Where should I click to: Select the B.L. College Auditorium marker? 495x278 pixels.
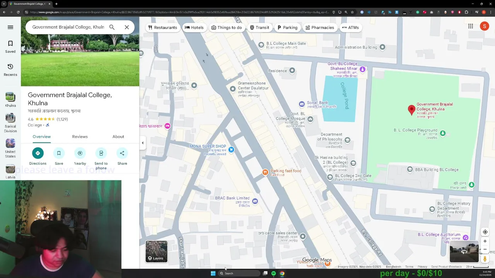coord(466,237)
